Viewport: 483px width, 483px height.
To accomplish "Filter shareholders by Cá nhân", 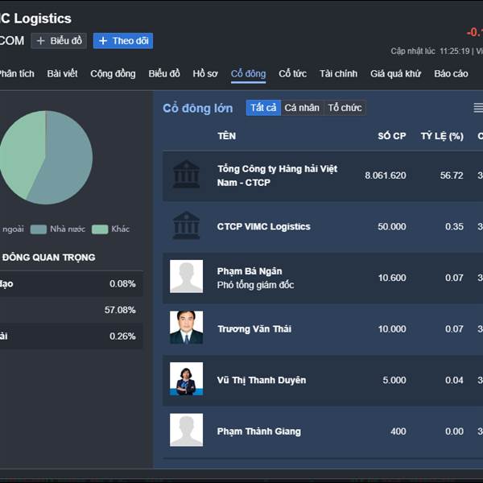I will (x=302, y=108).
